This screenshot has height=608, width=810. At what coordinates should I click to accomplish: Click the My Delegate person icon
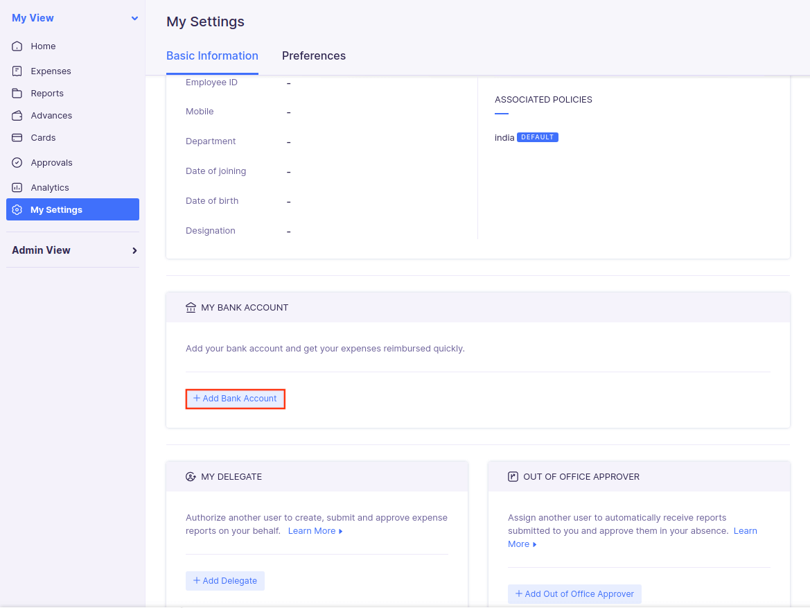click(191, 477)
